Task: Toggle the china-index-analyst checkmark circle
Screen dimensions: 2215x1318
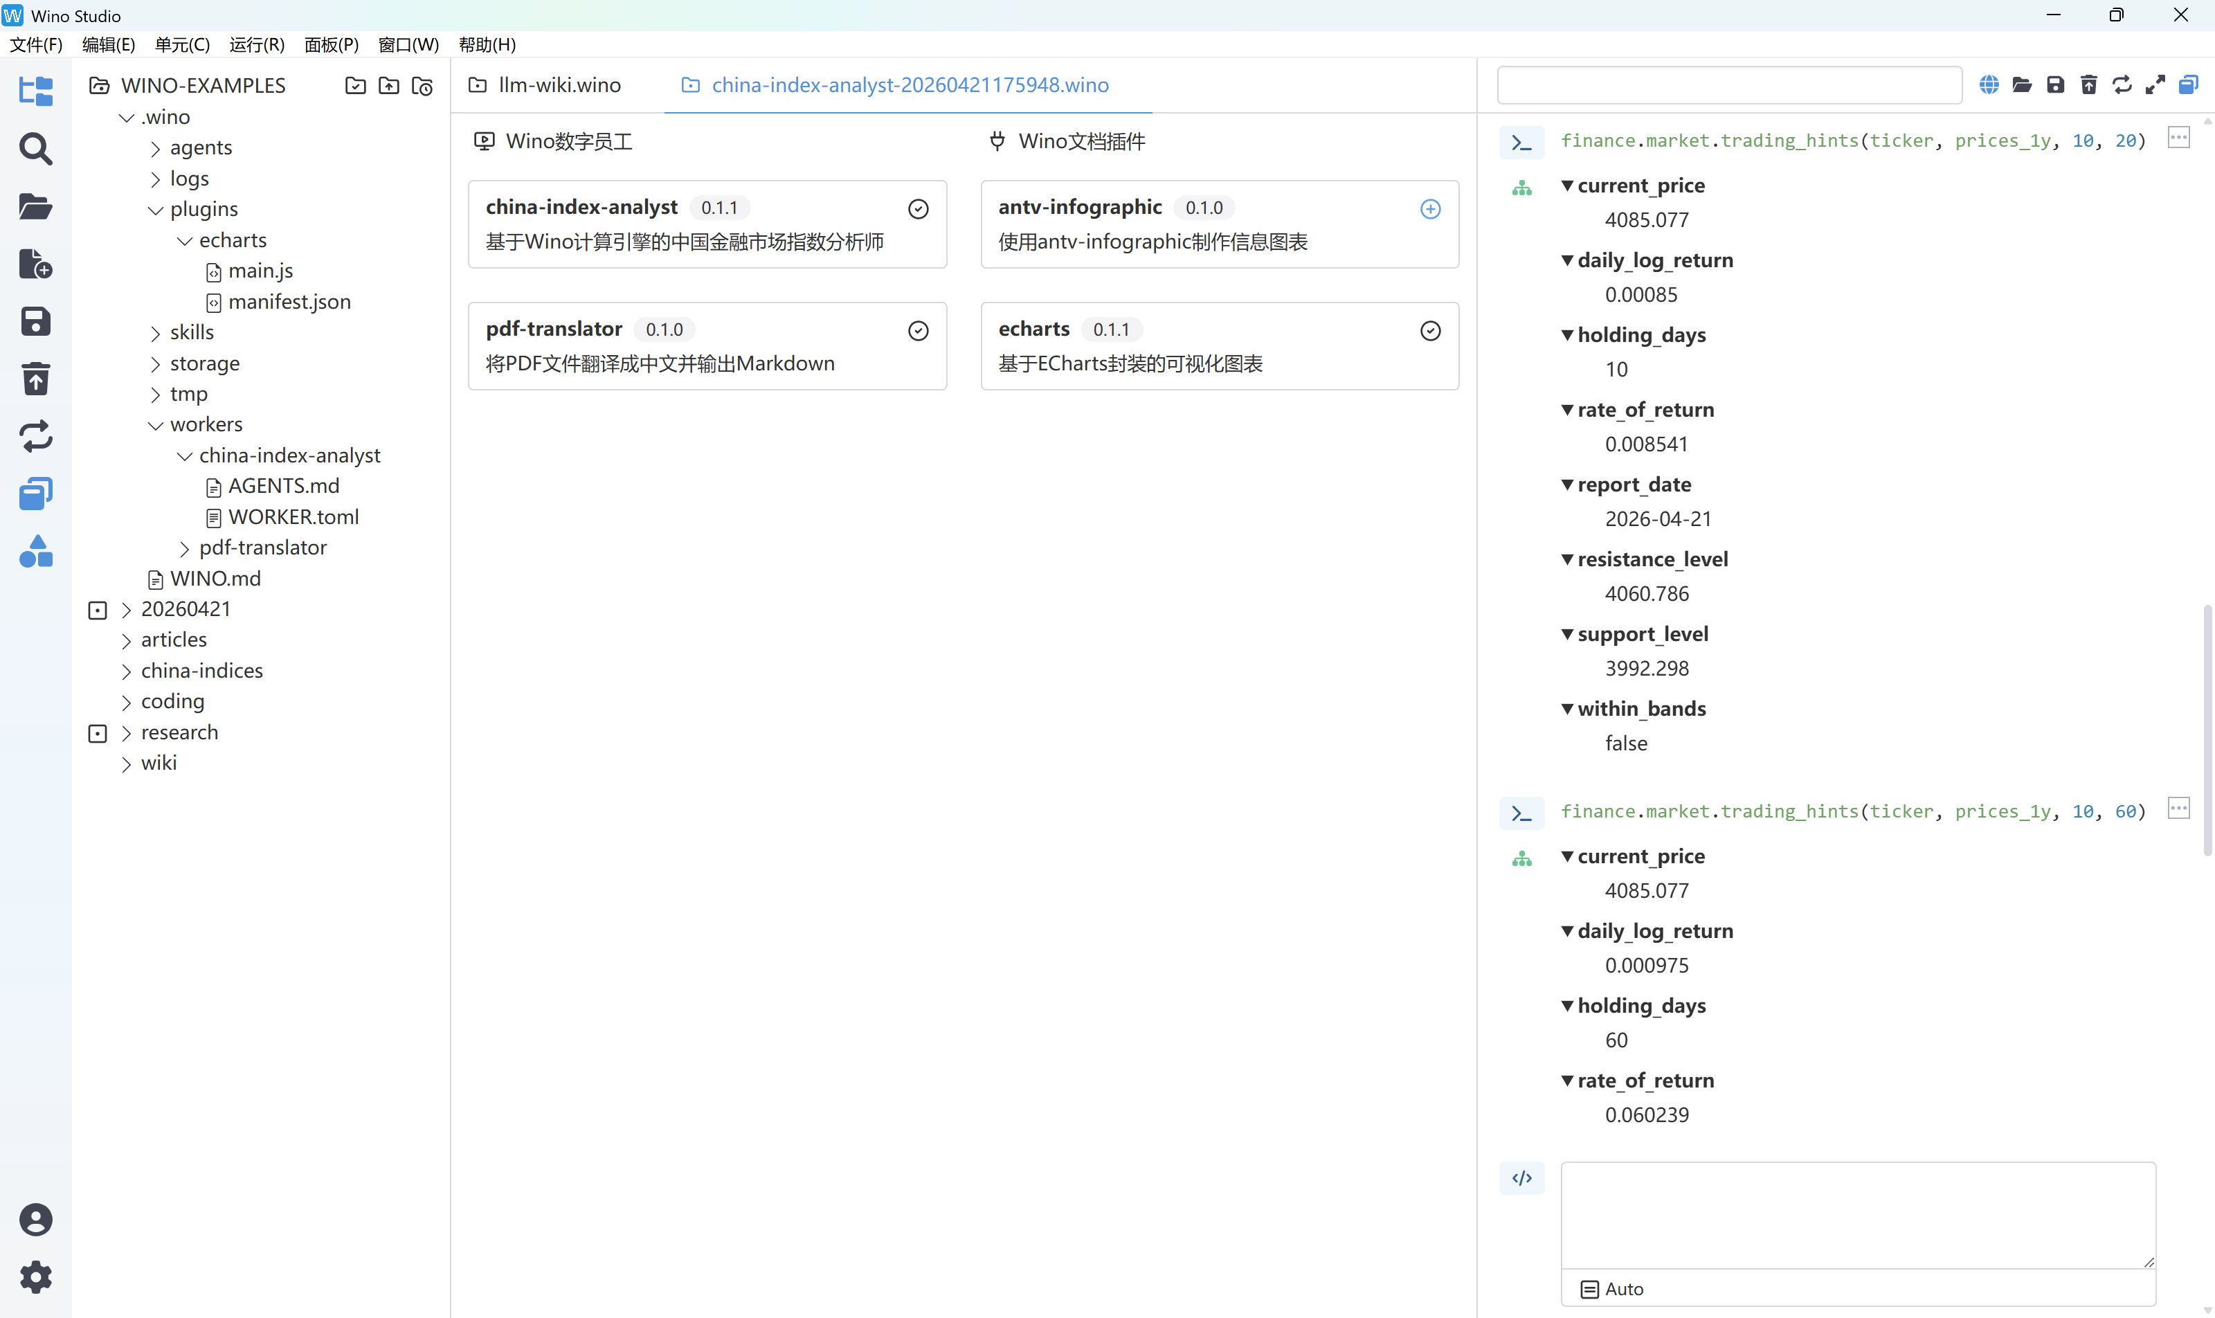Action: (919, 209)
